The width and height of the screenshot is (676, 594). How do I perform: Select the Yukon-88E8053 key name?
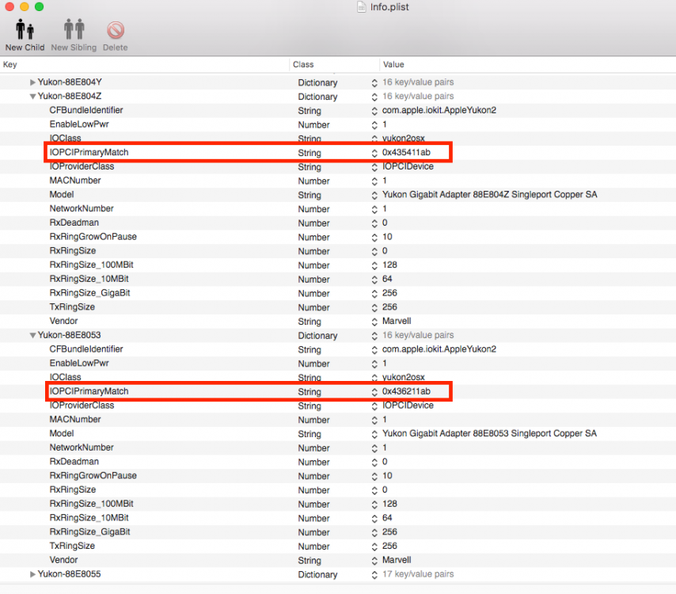click(x=69, y=335)
